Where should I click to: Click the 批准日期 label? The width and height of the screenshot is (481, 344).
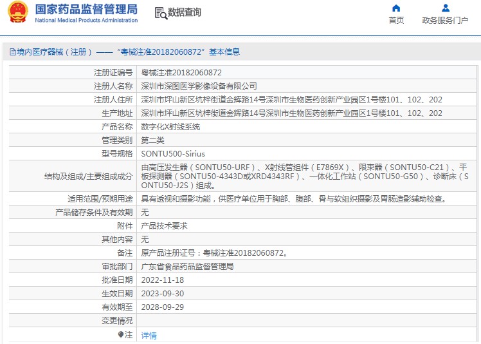click(x=117, y=280)
